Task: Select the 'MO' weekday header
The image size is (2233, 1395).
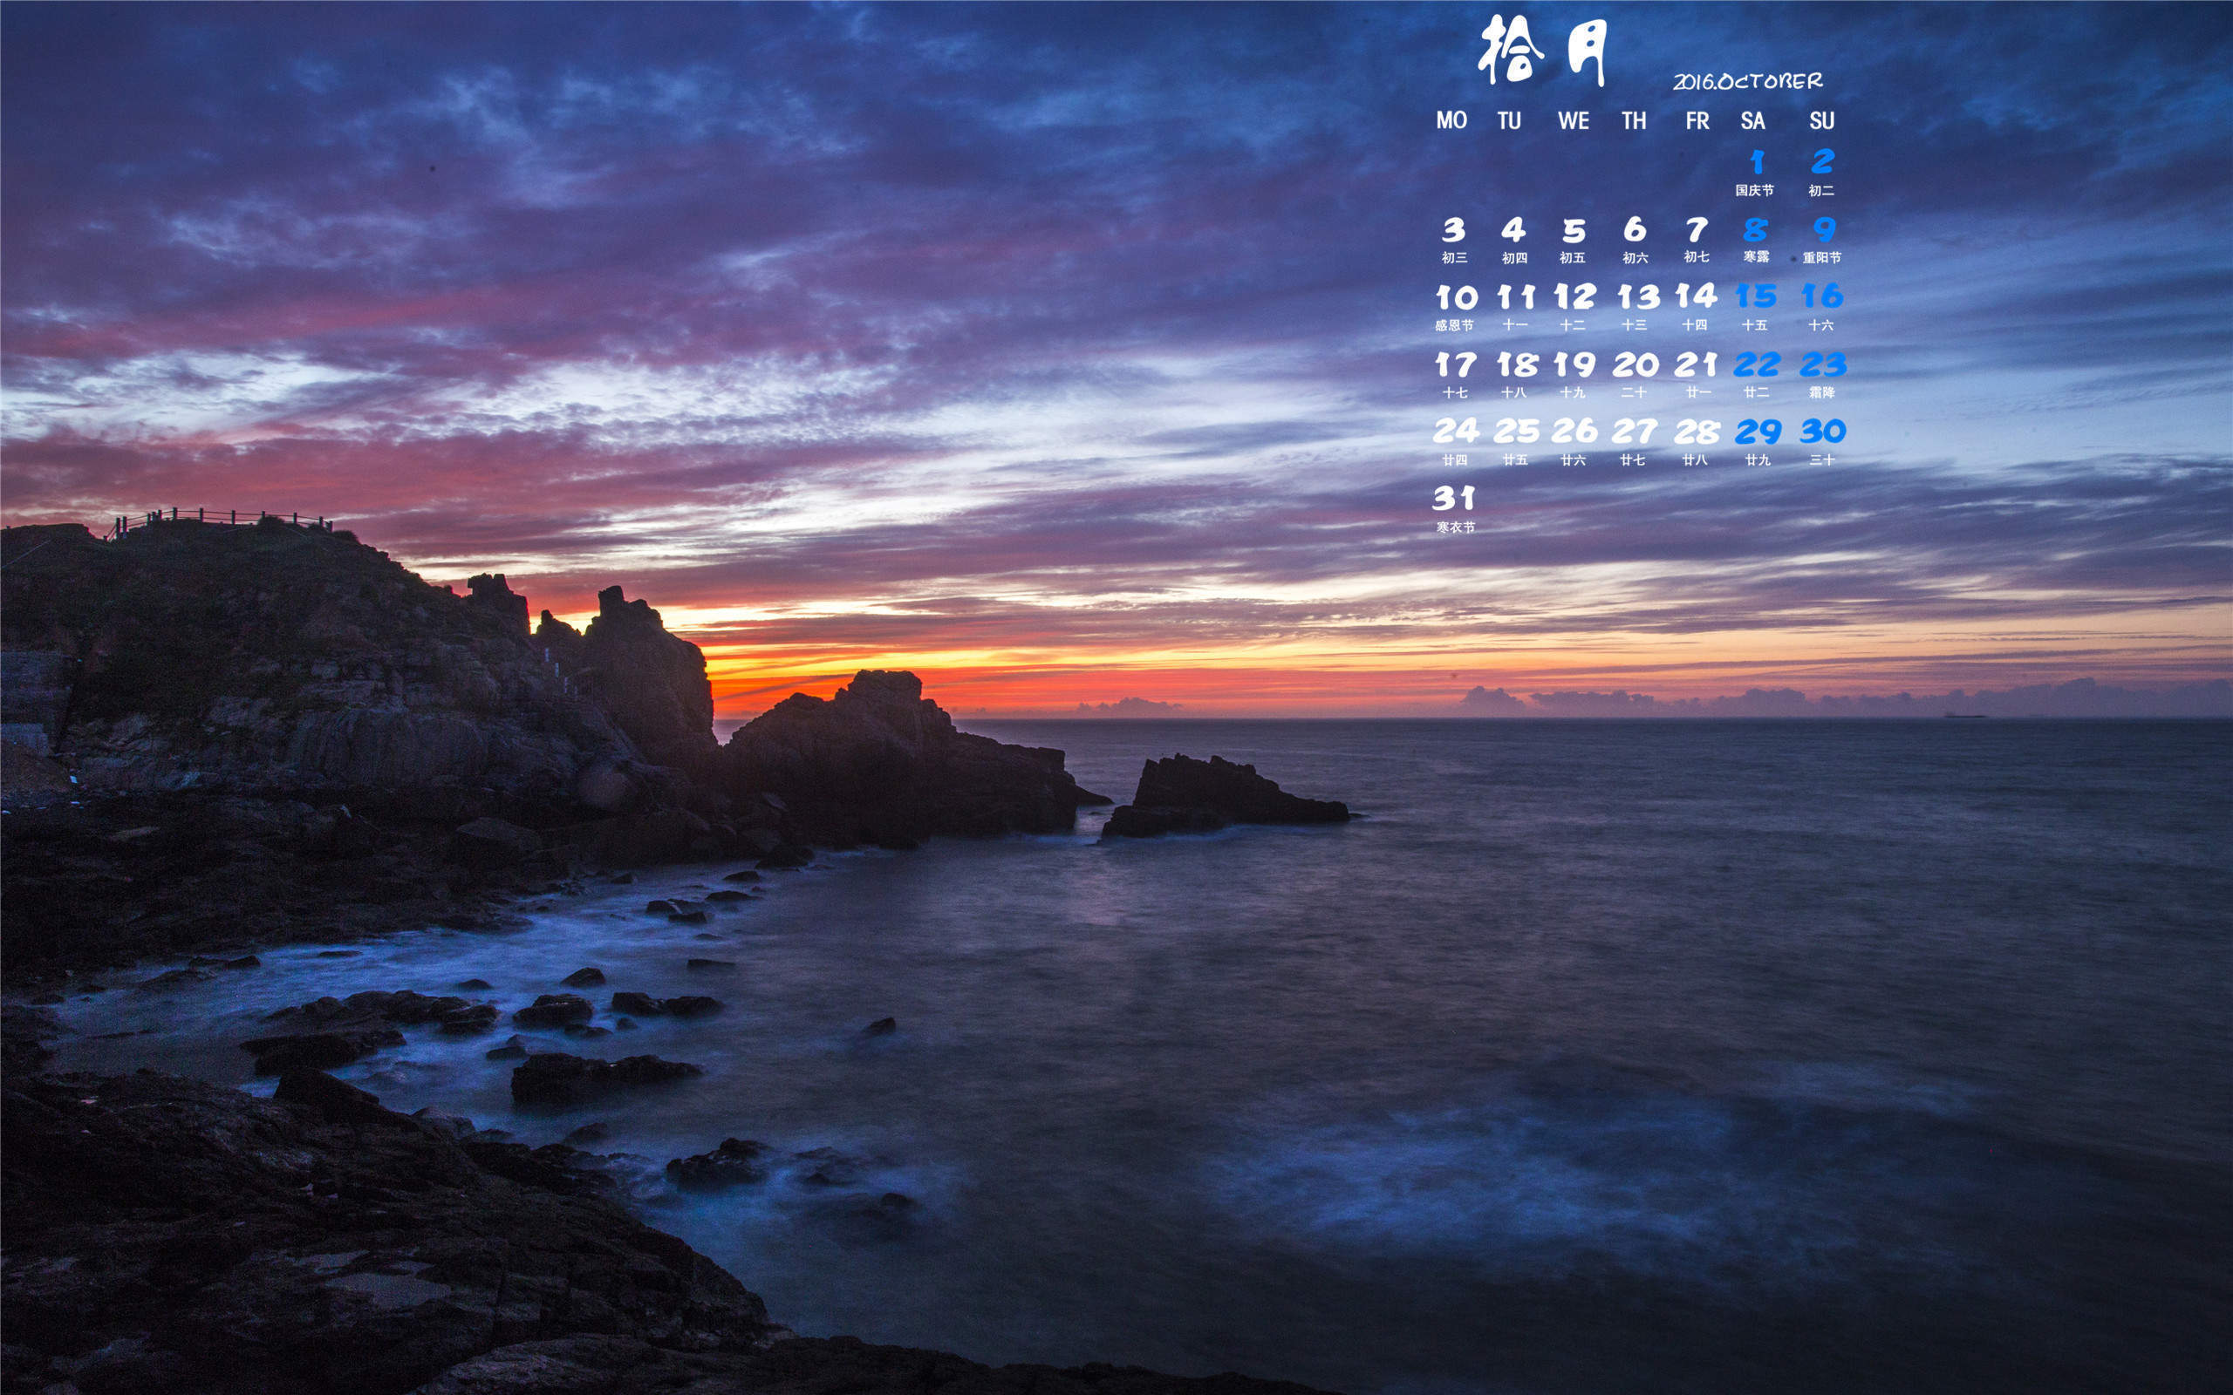Action: [x=1451, y=120]
